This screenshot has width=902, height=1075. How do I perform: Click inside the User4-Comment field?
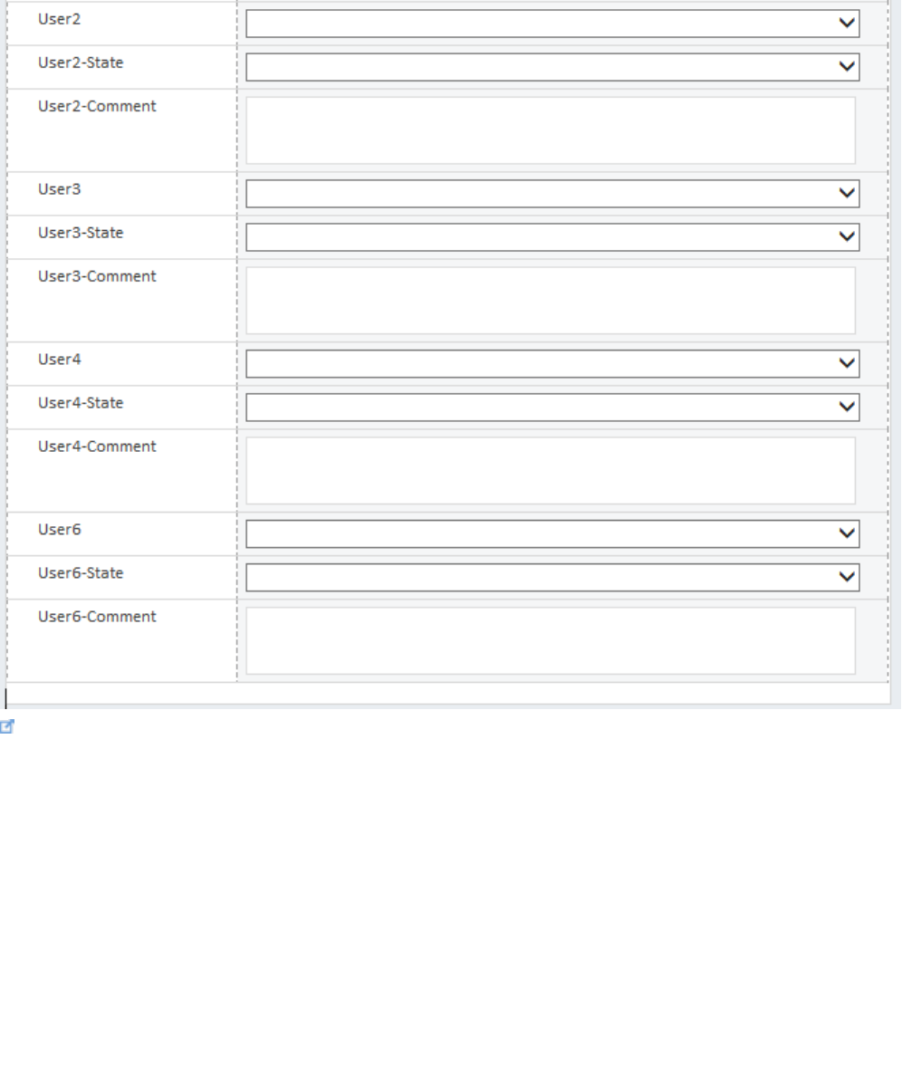pyautogui.click(x=551, y=470)
